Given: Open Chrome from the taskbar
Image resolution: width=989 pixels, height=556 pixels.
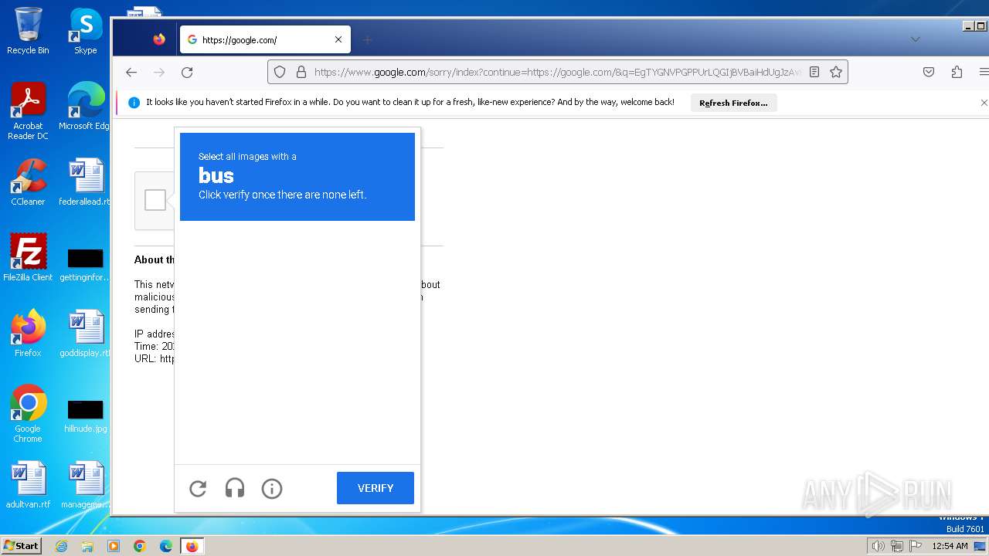Looking at the screenshot, I should pyautogui.click(x=140, y=546).
